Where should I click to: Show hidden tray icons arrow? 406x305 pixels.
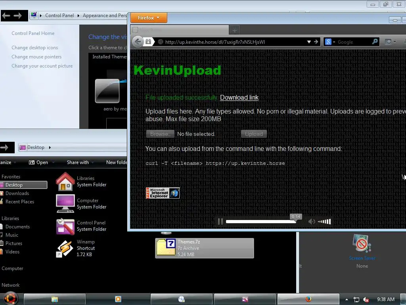(347, 299)
